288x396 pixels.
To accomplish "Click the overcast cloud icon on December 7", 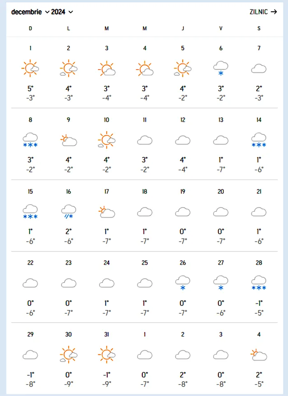I will [x=259, y=68].
